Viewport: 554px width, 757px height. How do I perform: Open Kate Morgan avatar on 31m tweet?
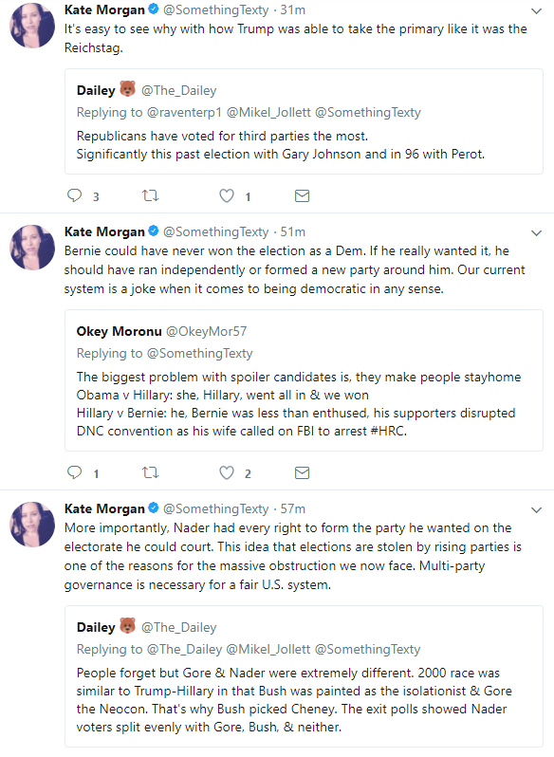point(32,25)
